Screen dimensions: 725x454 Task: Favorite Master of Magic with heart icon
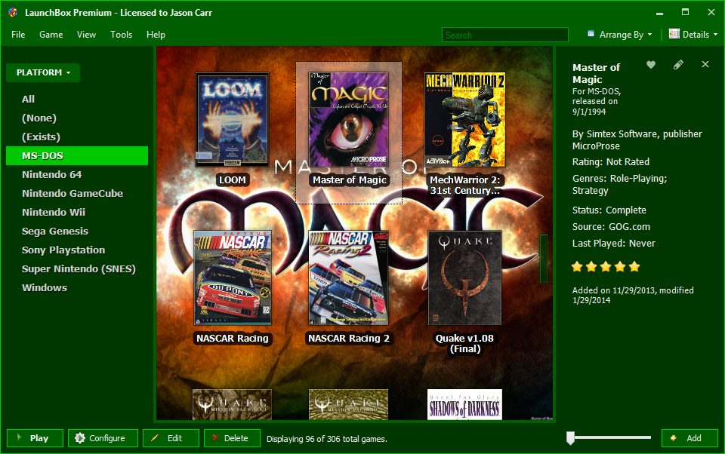[650, 65]
